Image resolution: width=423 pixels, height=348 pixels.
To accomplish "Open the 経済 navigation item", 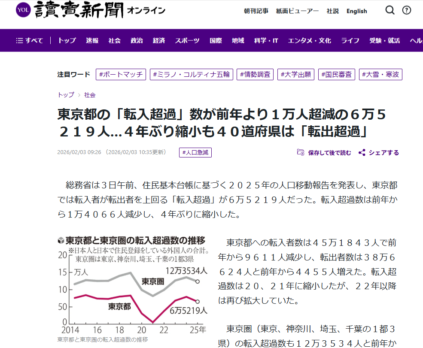I will 158,41.
